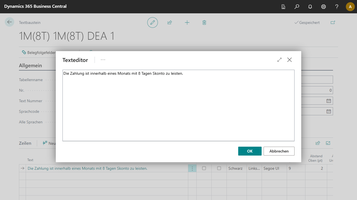
Task: Click the Zeilen section header
Action: pos(25,143)
